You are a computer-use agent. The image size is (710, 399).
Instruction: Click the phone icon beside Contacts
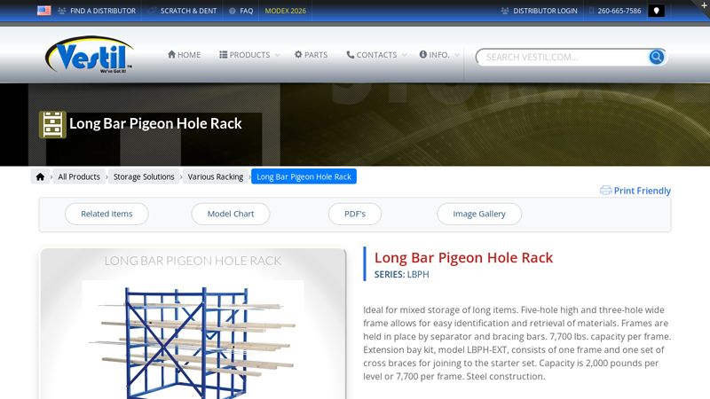350,54
